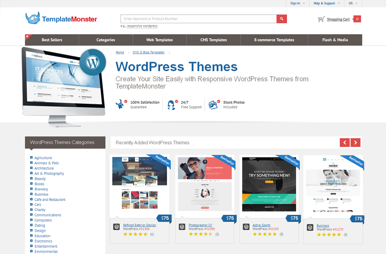Go to the Home breadcrumb link
The image size is (386, 254).
120,52
